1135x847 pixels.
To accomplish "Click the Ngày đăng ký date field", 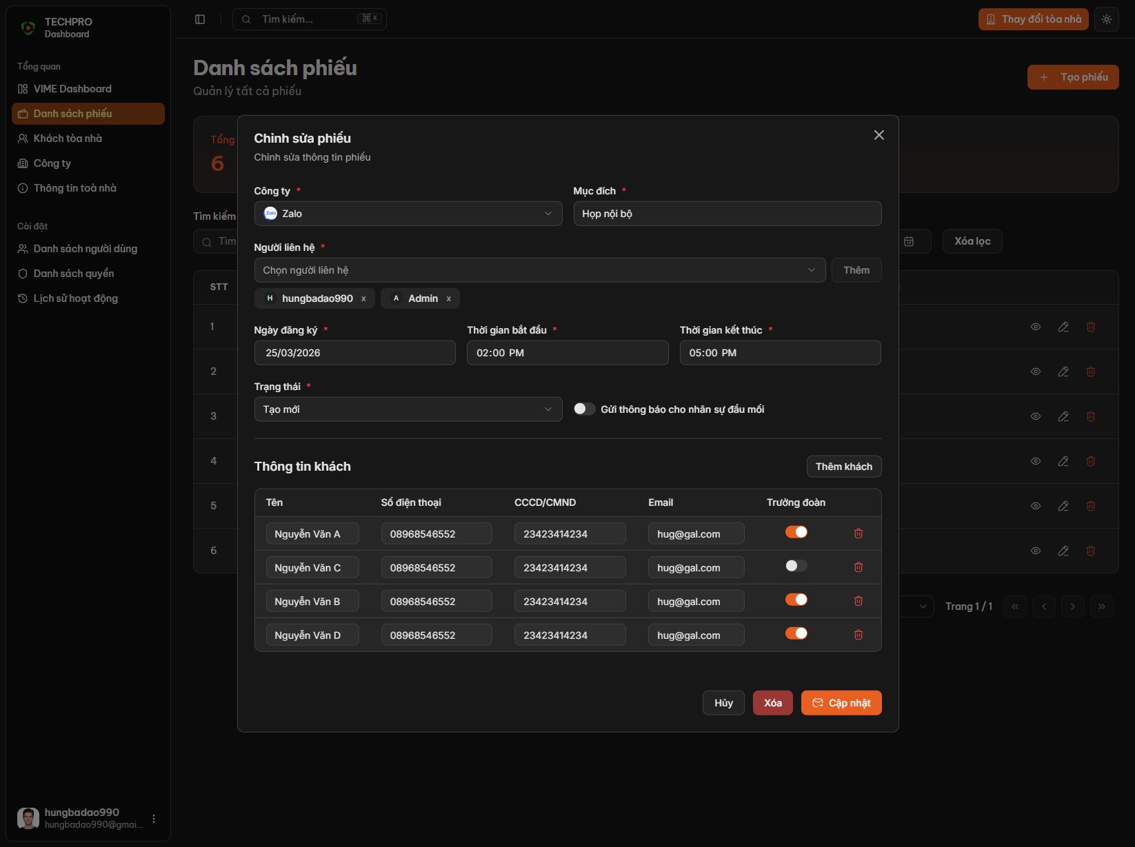I will [354, 352].
